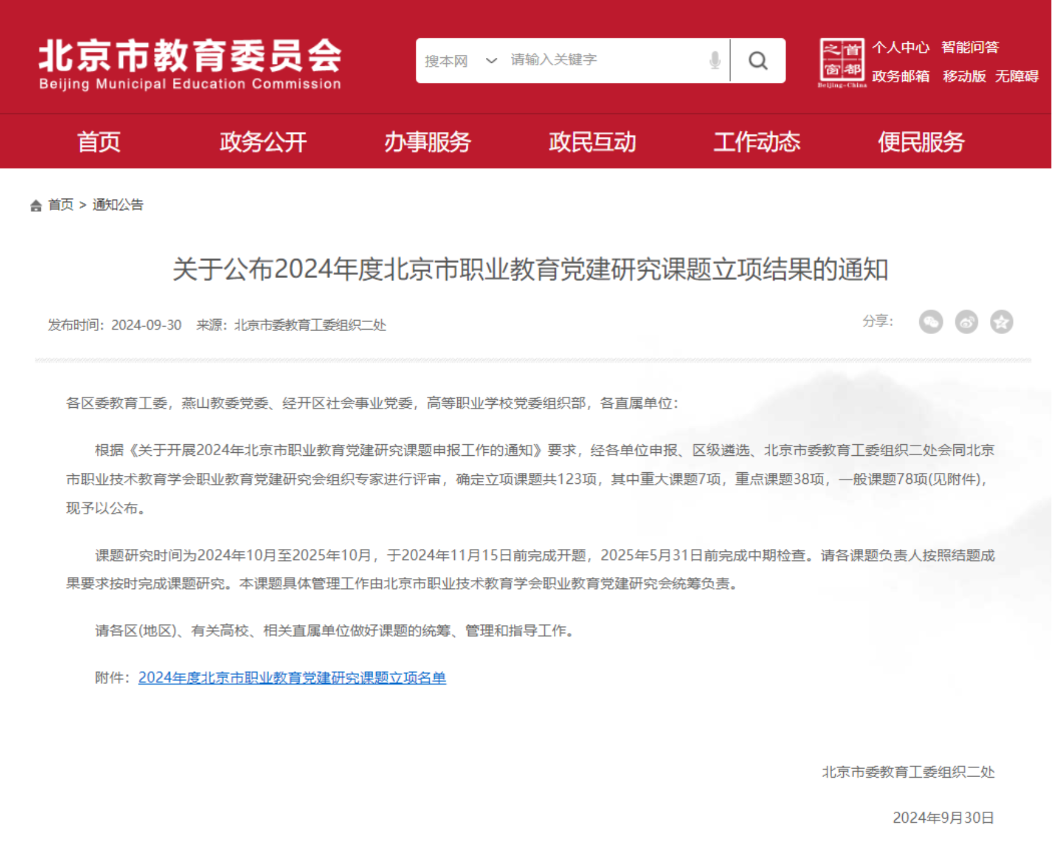This screenshot has height=863, width=1052.
Task: Switch to 无障碍 accessibility mode
Action: click(x=1016, y=76)
